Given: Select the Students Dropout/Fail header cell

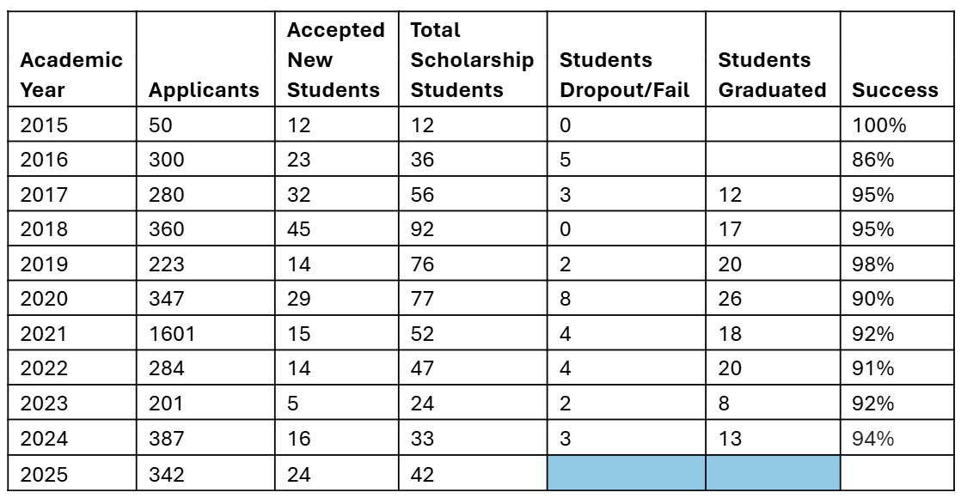Looking at the screenshot, I should [x=627, y=58].
